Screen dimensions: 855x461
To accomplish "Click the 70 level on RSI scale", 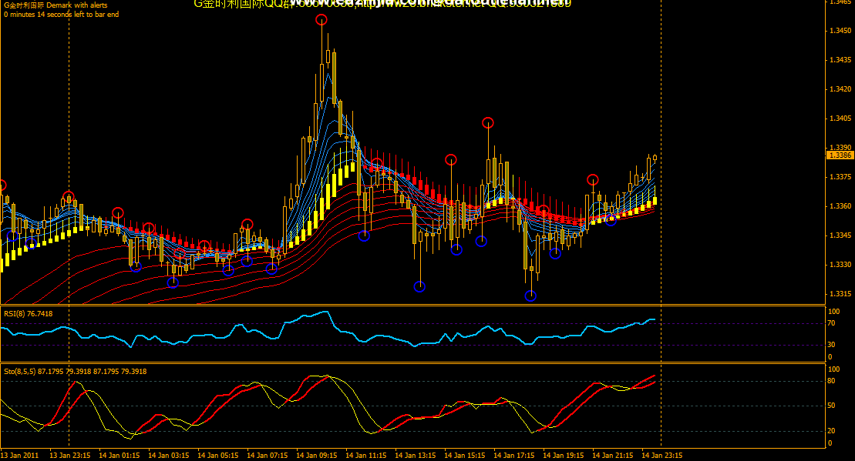I will pyautogui.click(x=832, y=324).
